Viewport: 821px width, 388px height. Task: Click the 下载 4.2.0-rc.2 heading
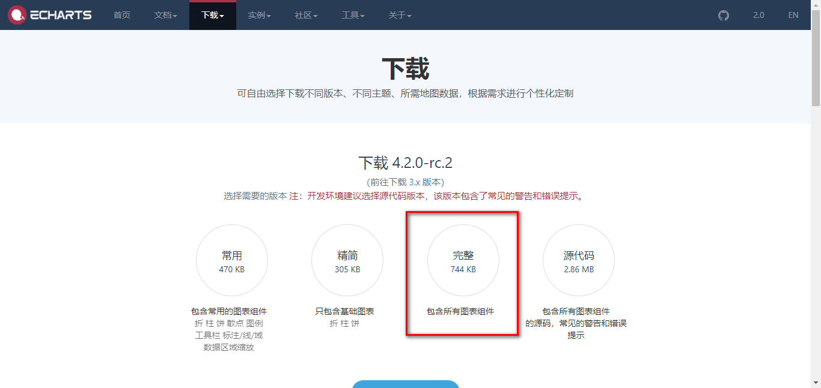(406, 163)
